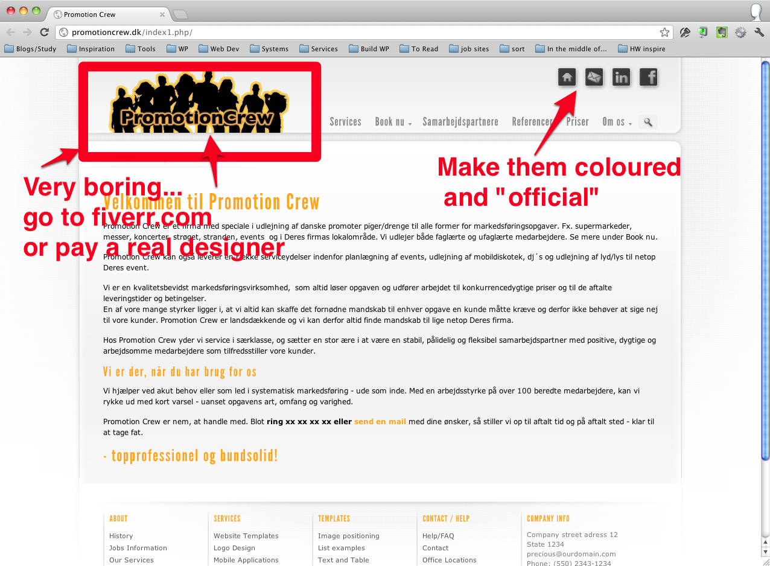
Task: Open a new browser tab
Action: click(180, 14)
